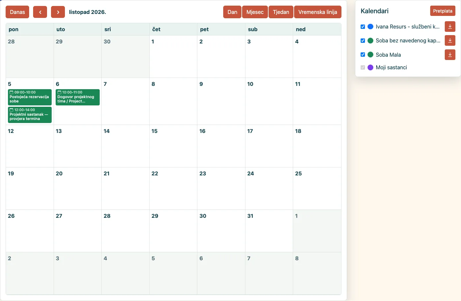Go to next month with right chevron

pos(58,12)
